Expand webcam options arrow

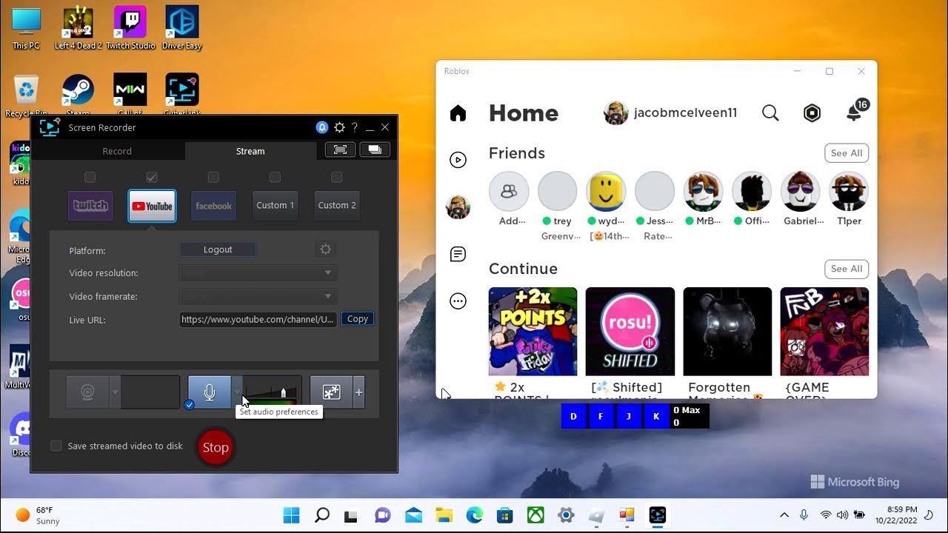pyautogui.click(x=115, y=392)
